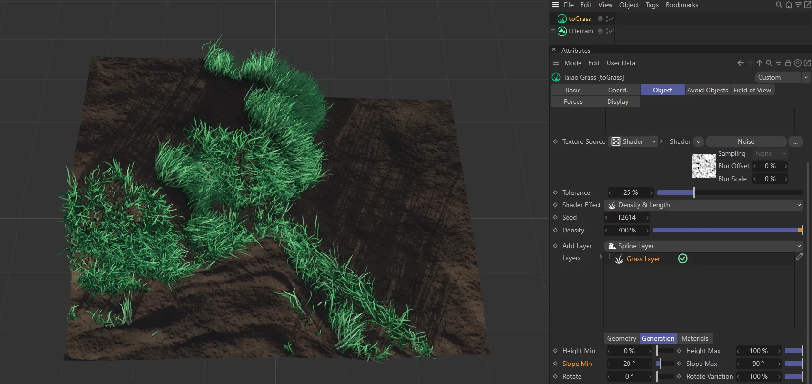This screenshot has height=384, width=812.
Task: Click the eyedropper picker beside Layers list
Action: (x=800, y=257)
